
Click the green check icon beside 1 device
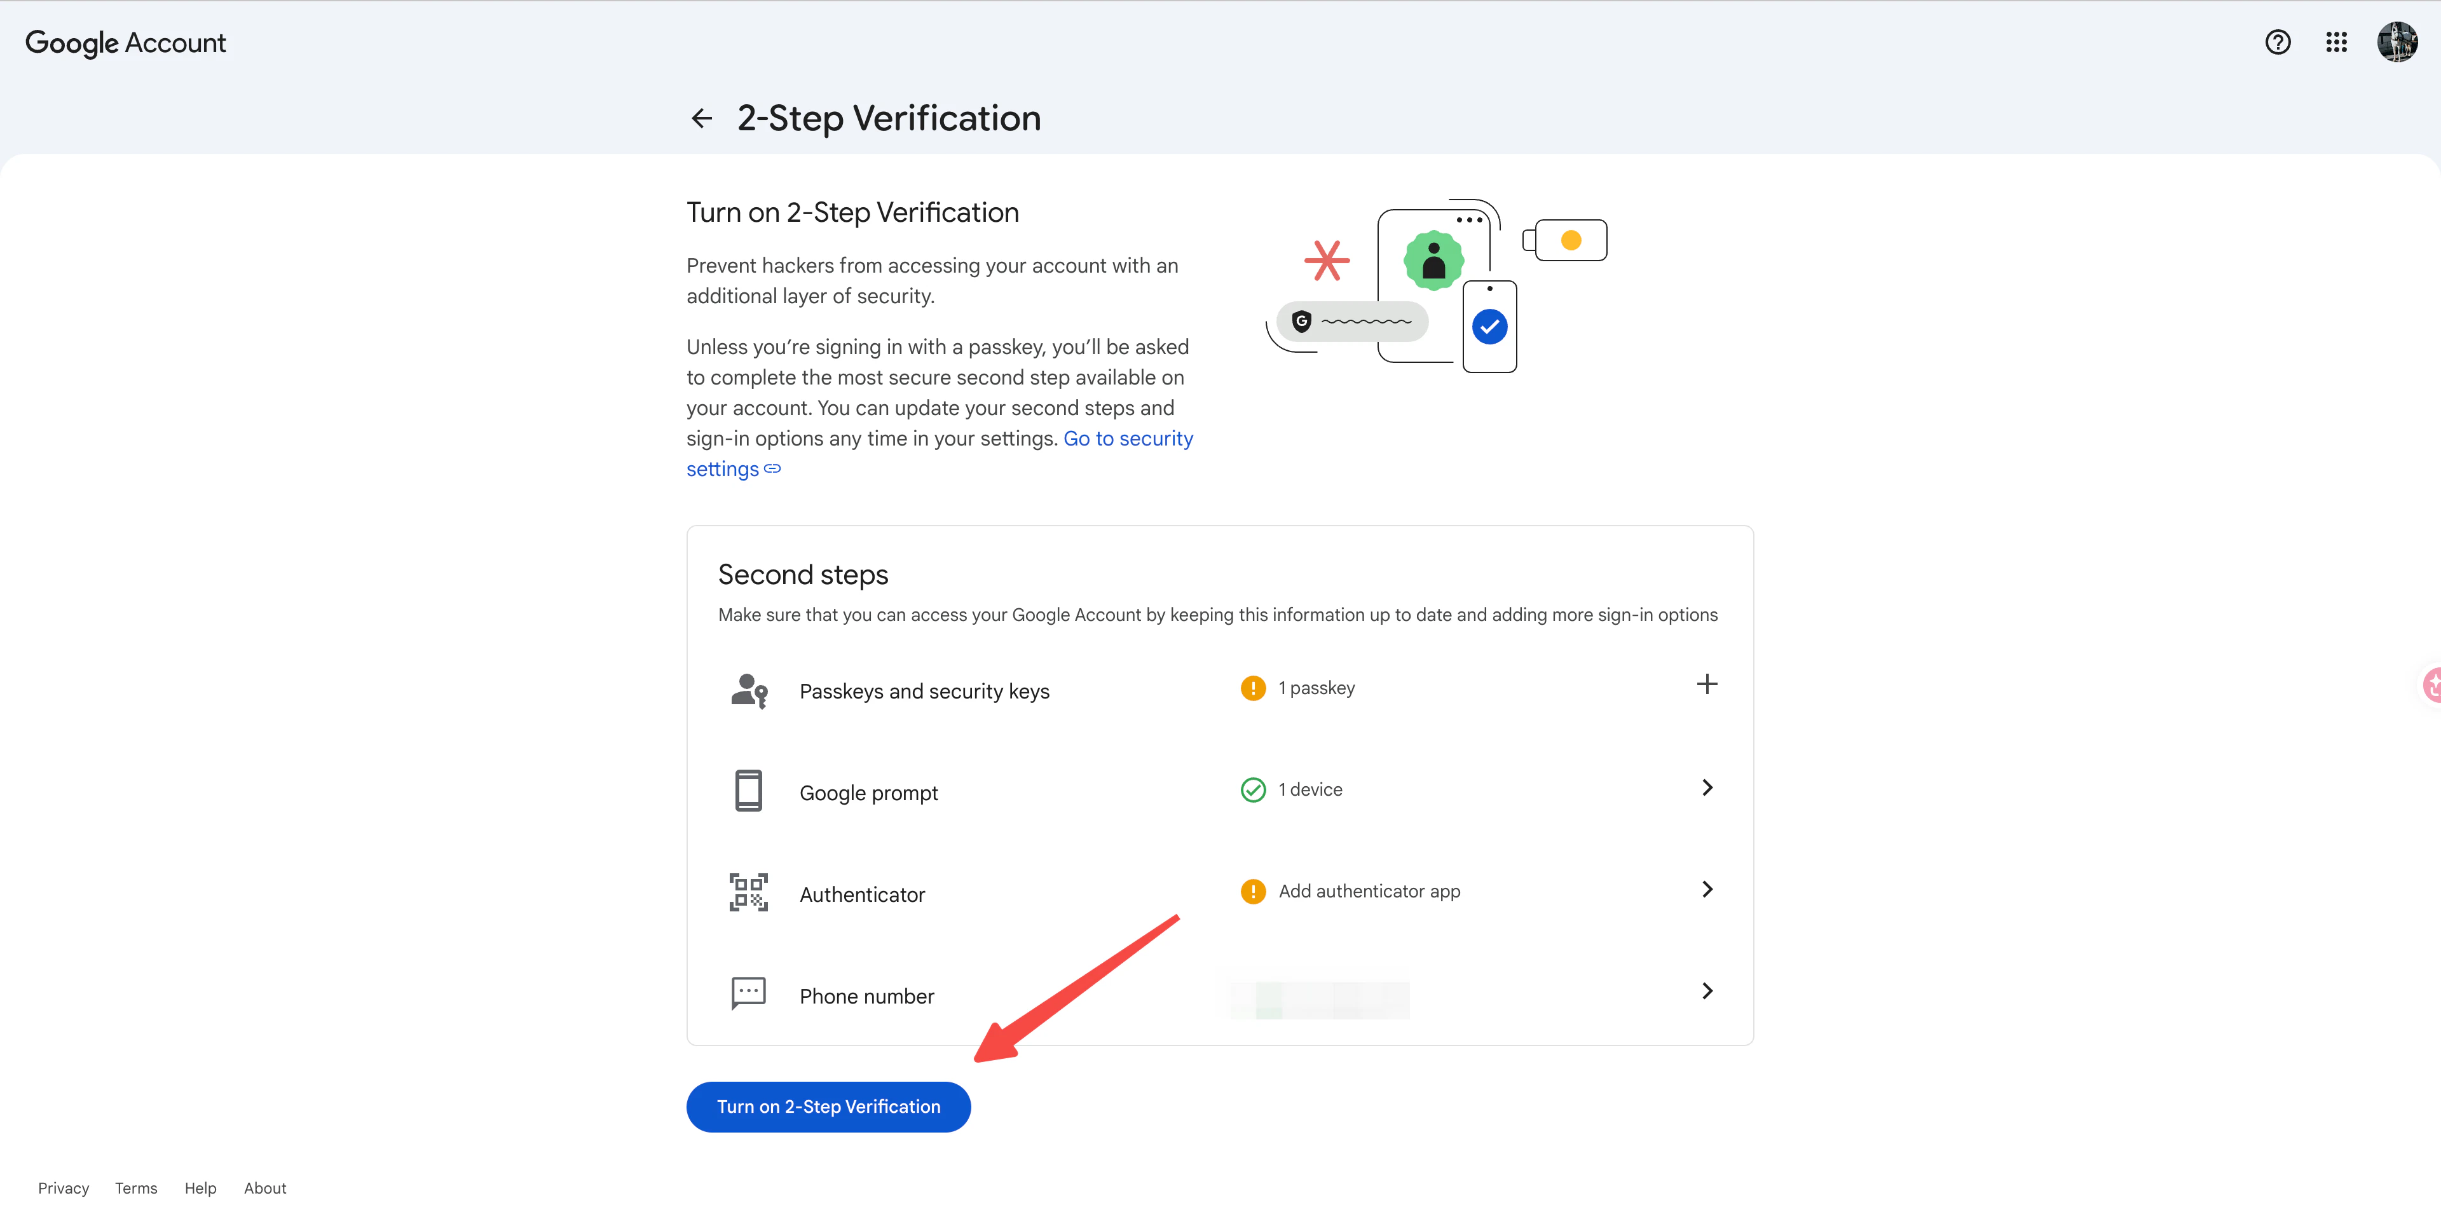point(1253,789)
